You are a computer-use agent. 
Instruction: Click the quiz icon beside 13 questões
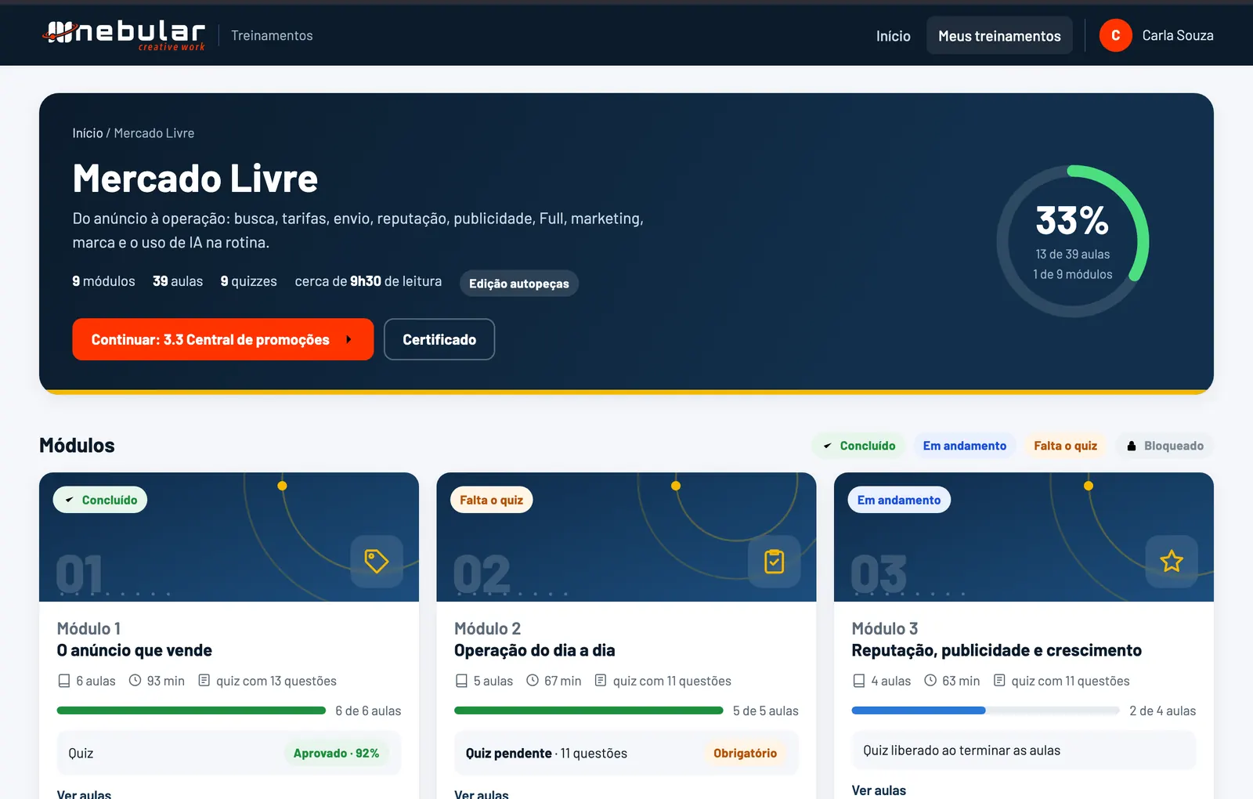tap(204, 680)
